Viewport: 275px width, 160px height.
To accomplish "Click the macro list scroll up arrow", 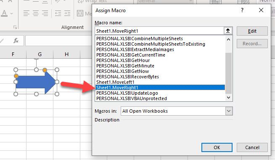I will tap(228, 40).
